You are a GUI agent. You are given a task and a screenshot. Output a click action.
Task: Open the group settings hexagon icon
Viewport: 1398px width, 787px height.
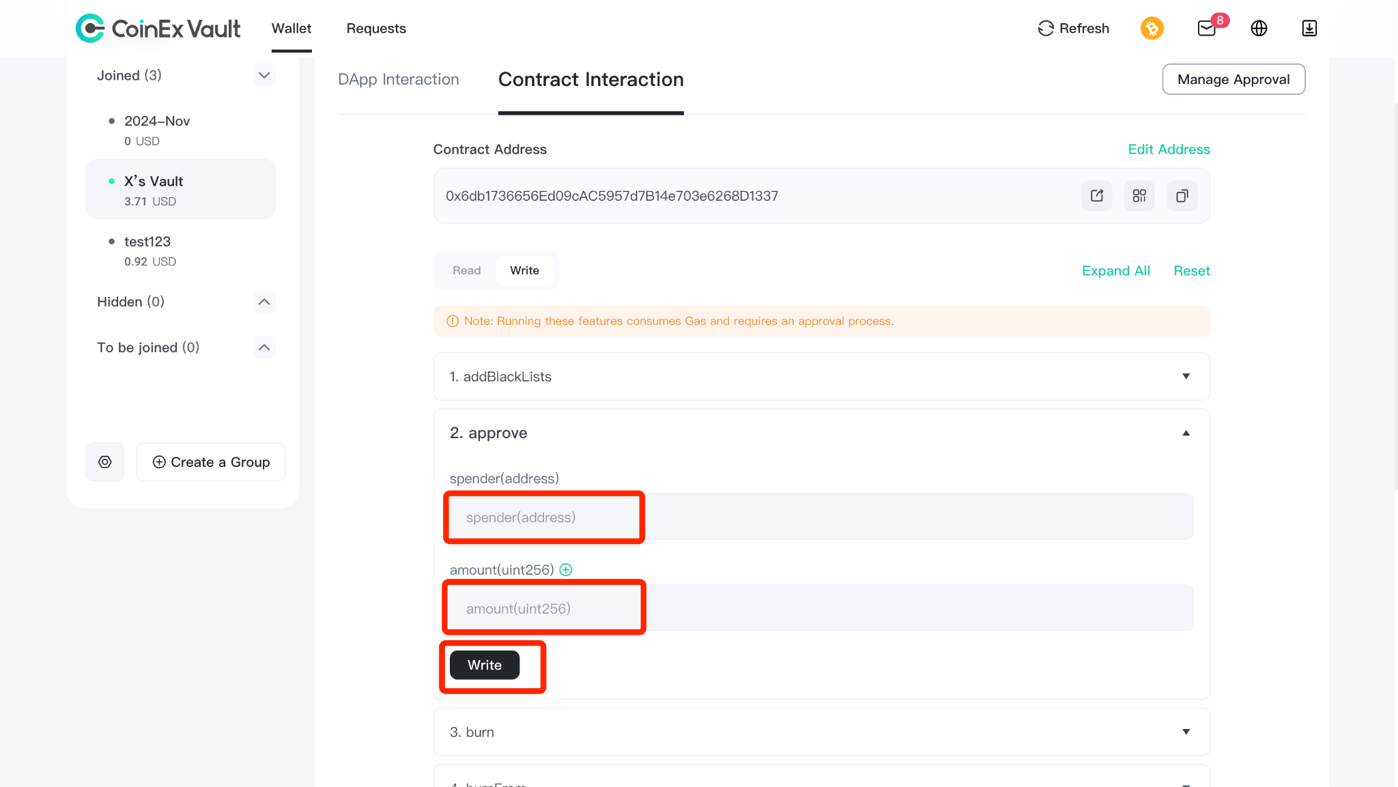coord(105,462)
